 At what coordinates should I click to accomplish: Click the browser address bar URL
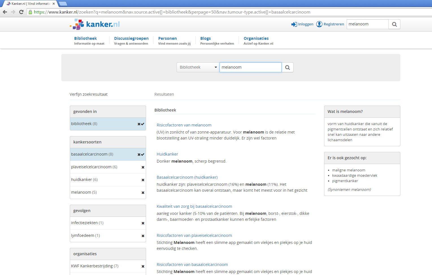pos(172,12)
